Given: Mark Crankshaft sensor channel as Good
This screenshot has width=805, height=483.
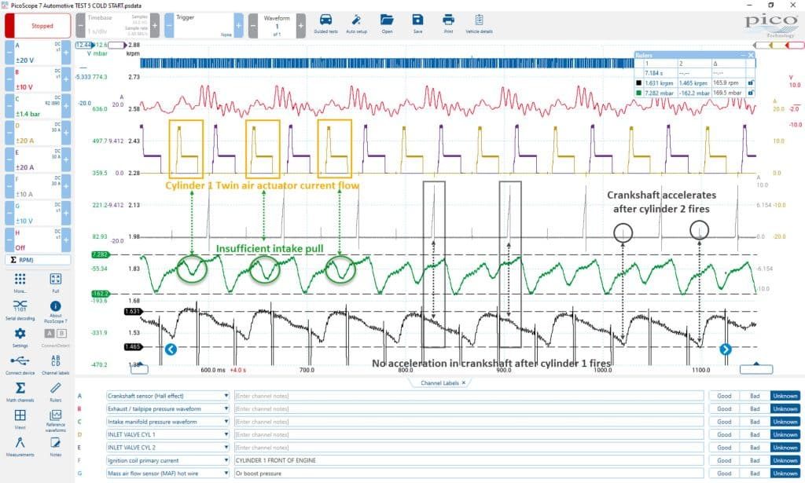Looking at the screenshot, I should (724, 396).
